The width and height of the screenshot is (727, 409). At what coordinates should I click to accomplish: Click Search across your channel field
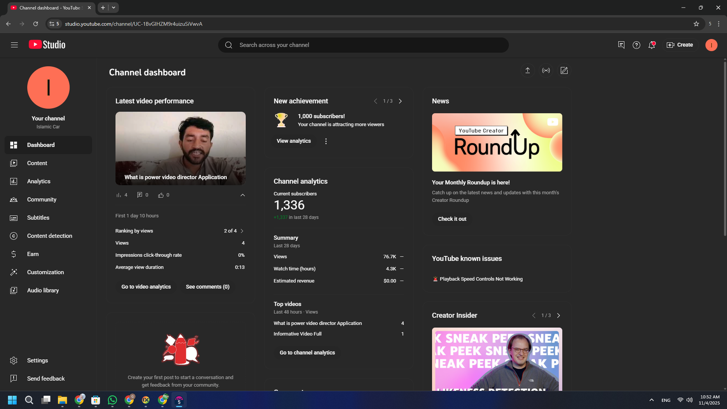(x=363, y=45)
